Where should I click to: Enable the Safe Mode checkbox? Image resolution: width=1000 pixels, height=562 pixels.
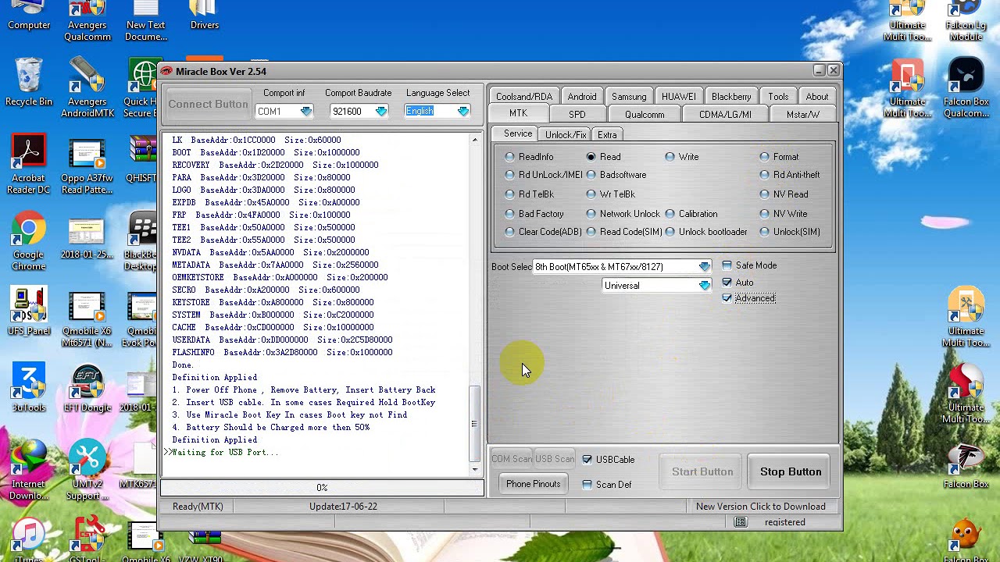click(x=727, y=265)
